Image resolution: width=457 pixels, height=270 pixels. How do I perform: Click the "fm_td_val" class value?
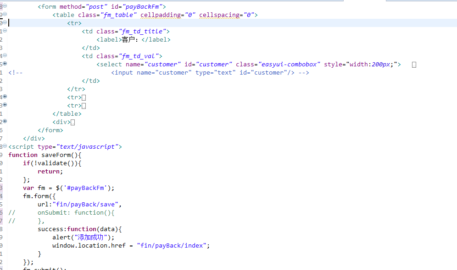(139, 56)
